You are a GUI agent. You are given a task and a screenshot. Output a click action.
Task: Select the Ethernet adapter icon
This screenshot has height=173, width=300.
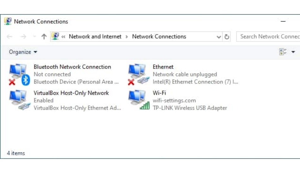pos(139,75)
